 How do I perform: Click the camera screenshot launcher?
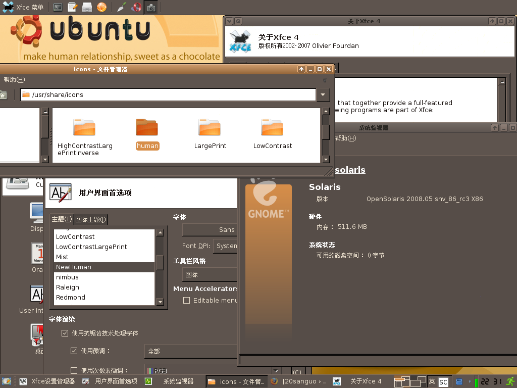(x=151, y=7)
